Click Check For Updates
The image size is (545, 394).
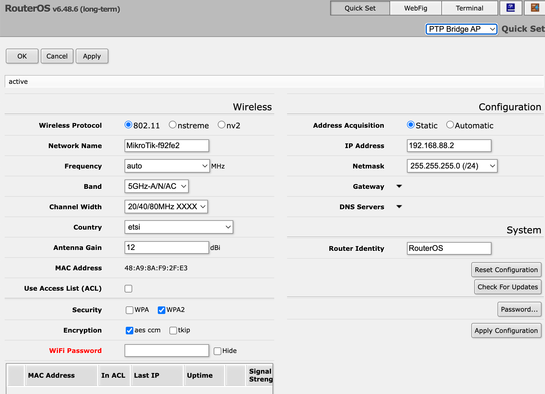(x=508, y=287)
